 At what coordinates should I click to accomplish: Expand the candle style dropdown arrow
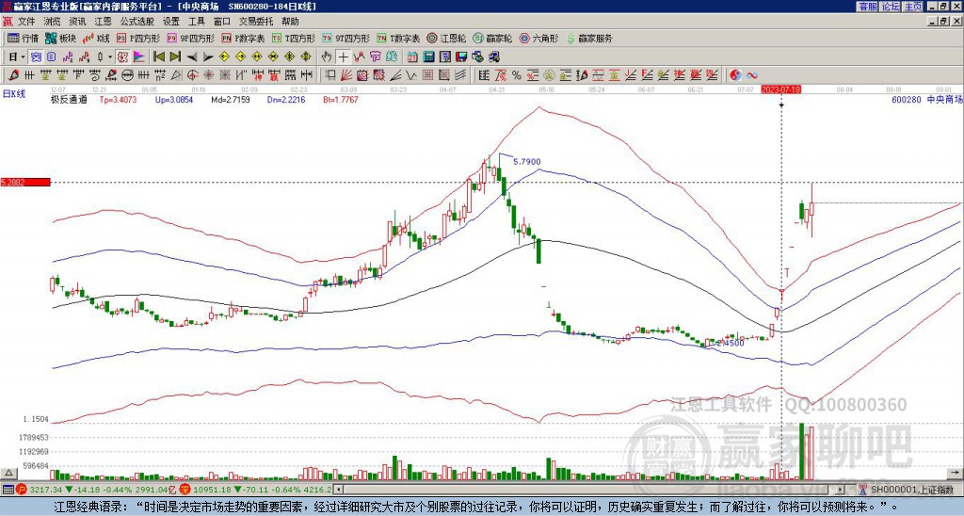tap(110, 57)
